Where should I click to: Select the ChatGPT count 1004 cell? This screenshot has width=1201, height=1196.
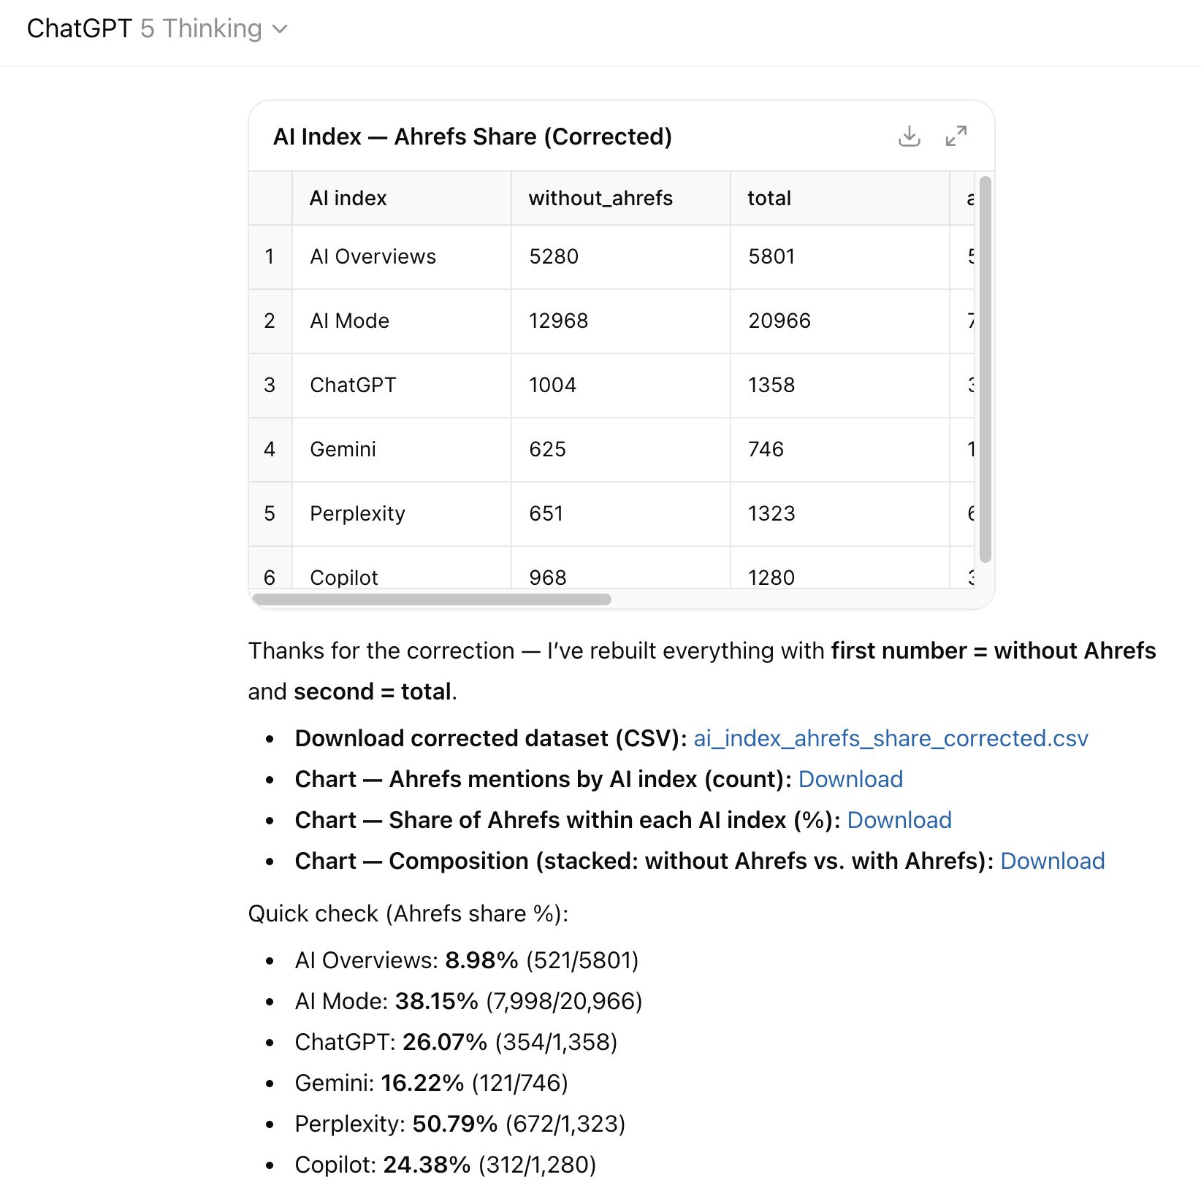tap(552, 385)
